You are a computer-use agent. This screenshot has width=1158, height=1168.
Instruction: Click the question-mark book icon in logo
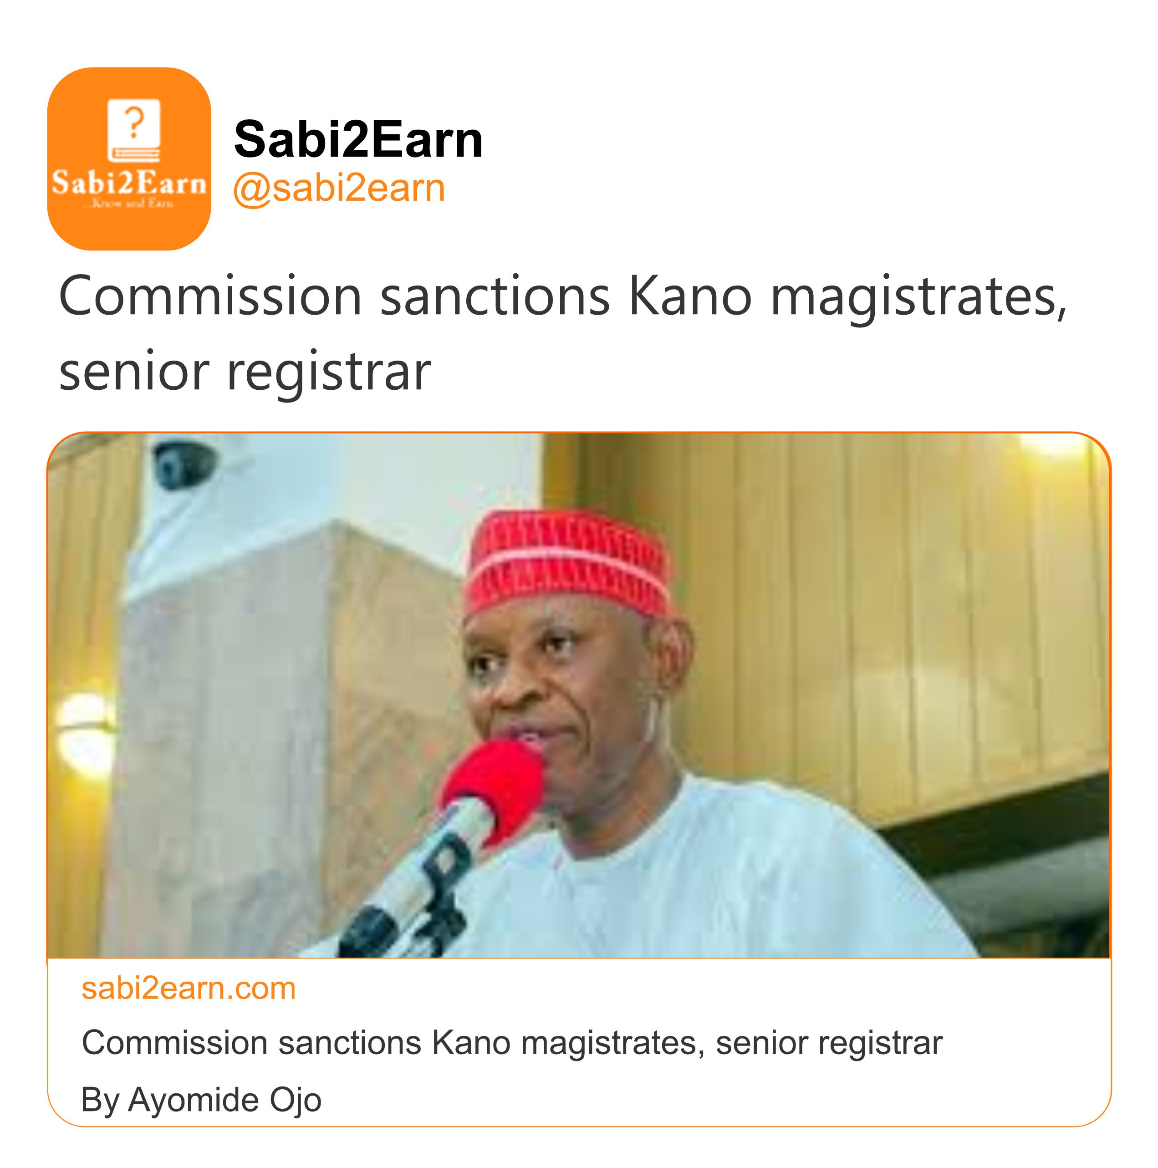pos(134,130)
